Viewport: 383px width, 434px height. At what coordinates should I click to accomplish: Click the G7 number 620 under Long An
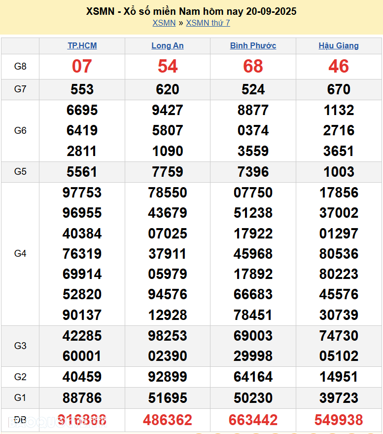point(168,89)
